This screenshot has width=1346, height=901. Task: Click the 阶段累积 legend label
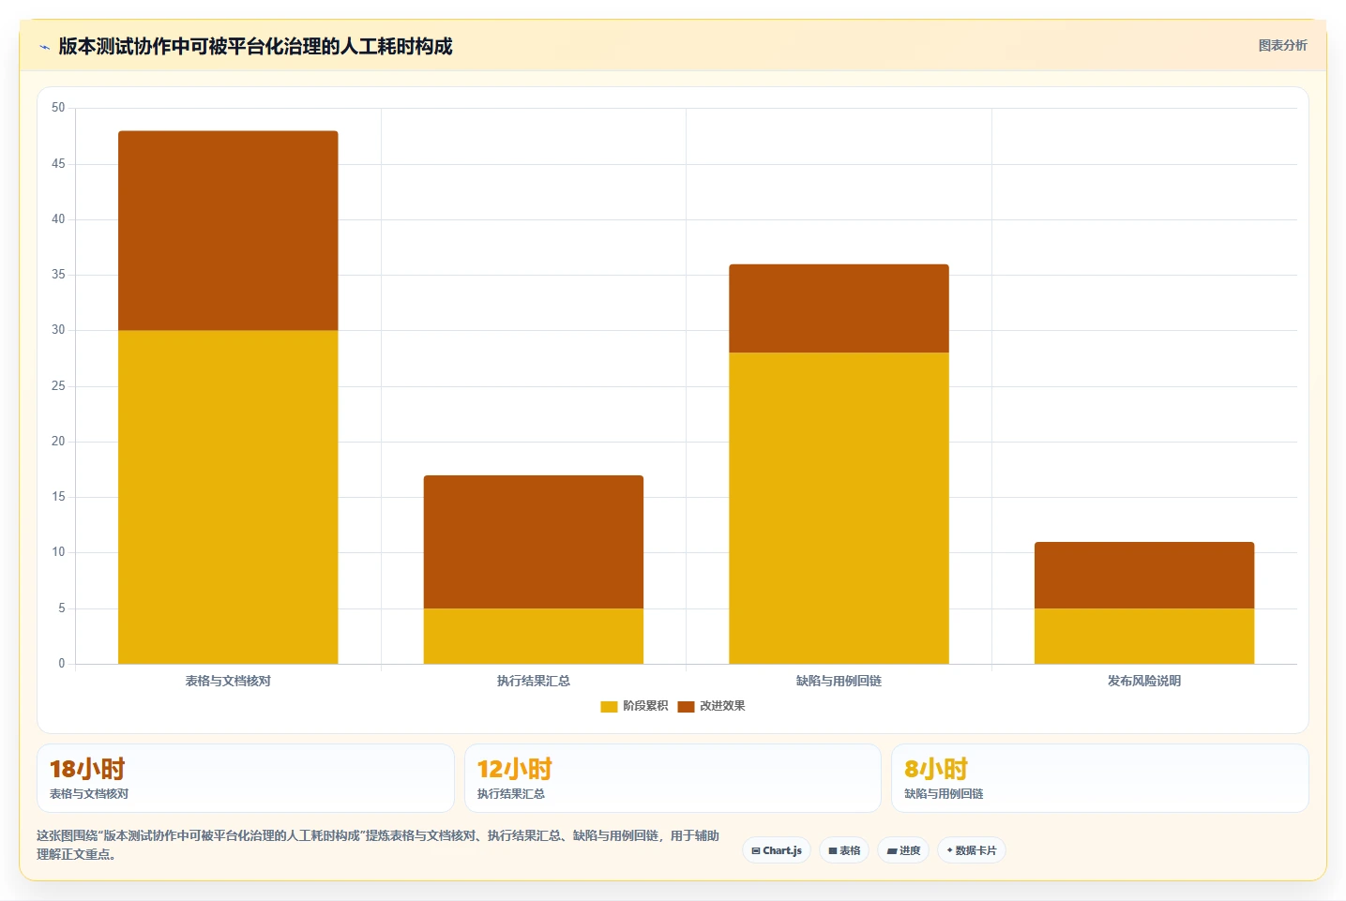click(645, 706)
